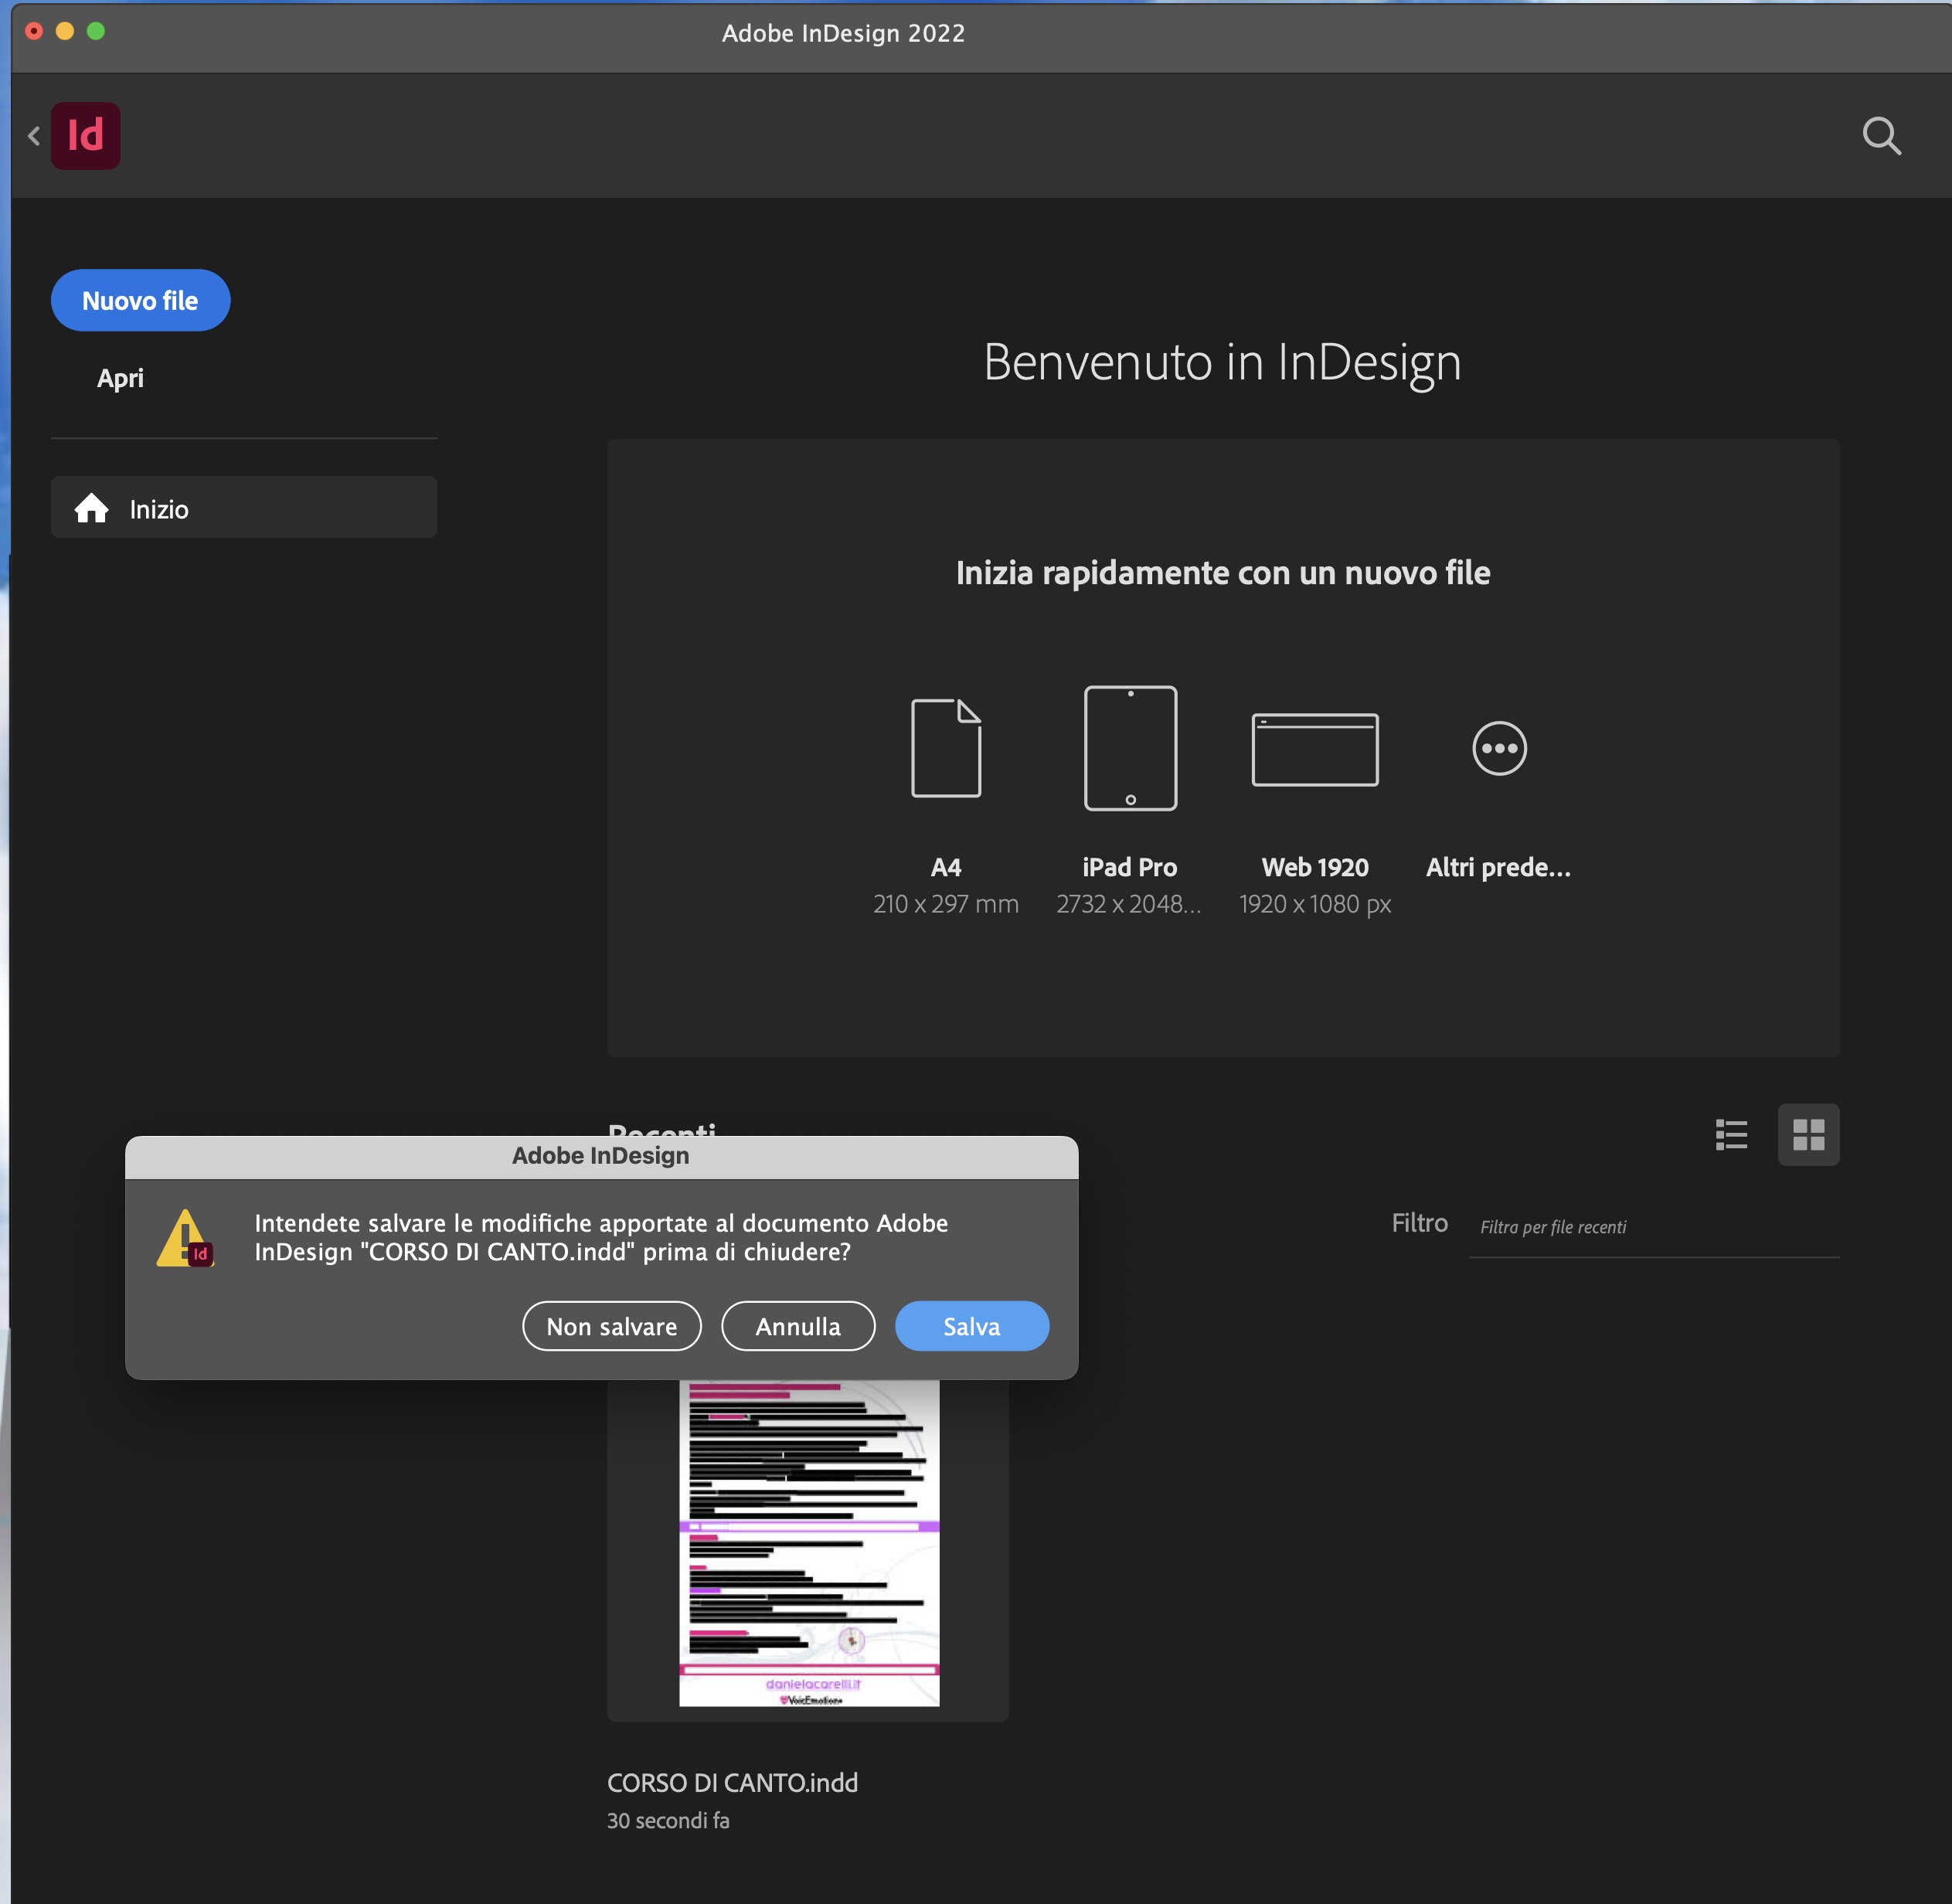The width and height of the screenshot is (1952, 1904).
Task: Minimize the window with the yellow button
Action: point(65,31)
